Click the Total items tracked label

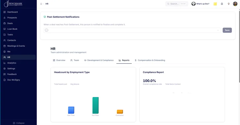point(173,84)
